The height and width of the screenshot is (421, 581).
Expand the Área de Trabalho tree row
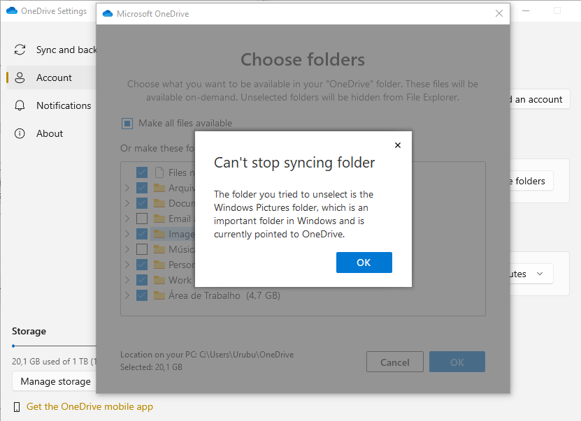[x=127, y=295]
